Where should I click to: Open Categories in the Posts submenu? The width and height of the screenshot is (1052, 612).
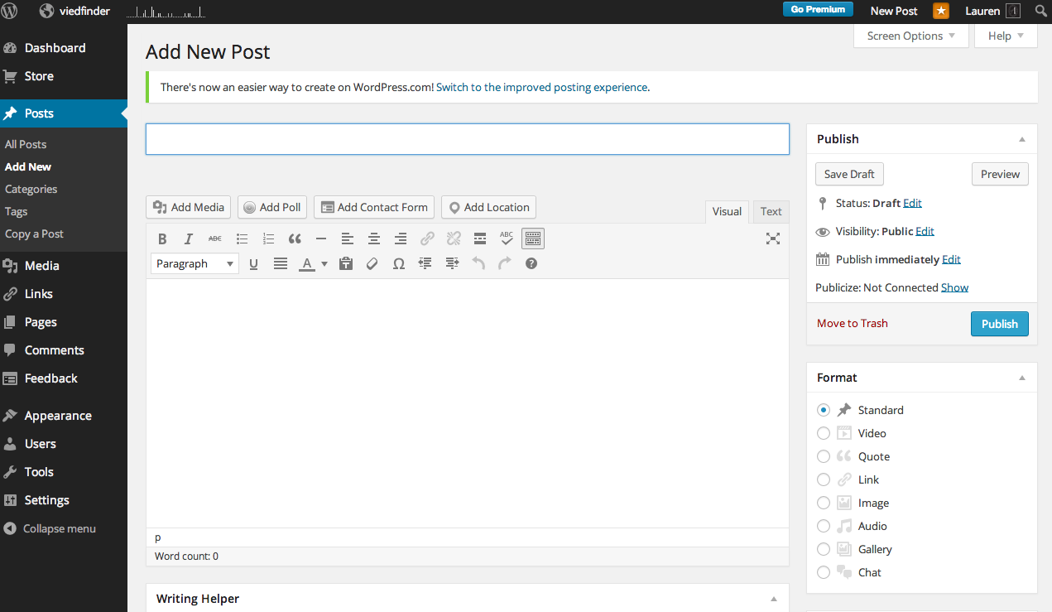pyautogui.click(x=31, y=189)
